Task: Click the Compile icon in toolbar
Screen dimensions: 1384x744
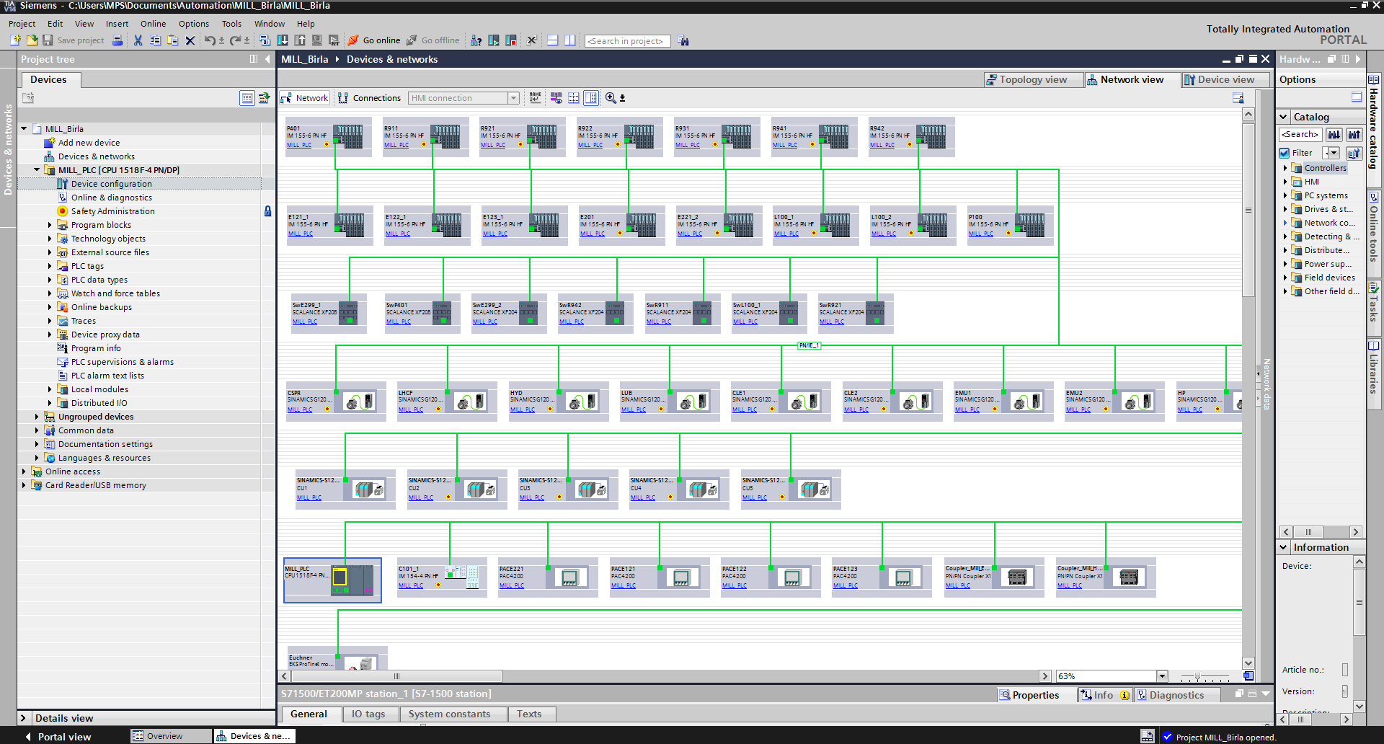Action: pos(265,40)
